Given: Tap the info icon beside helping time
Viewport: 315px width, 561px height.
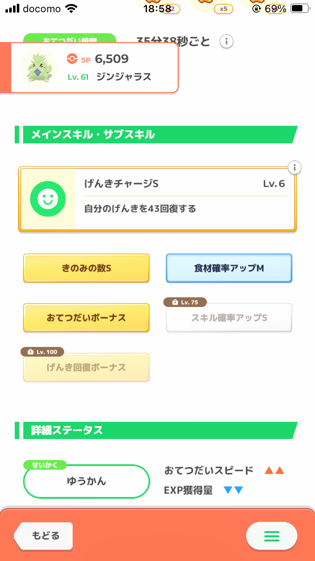Looking at the screenshot, I should pos(226,41).
